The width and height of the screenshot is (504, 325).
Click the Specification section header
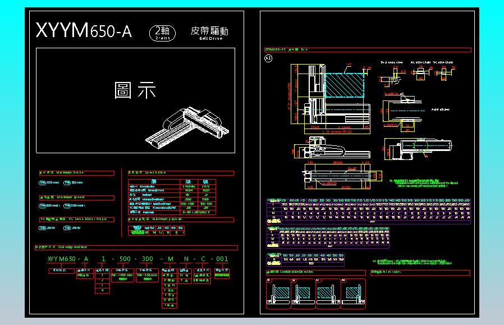(x=181, y=173)
